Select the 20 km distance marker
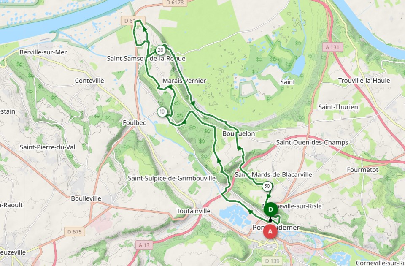Viewport: 405px width, 266px height. [x=160, y=50]
